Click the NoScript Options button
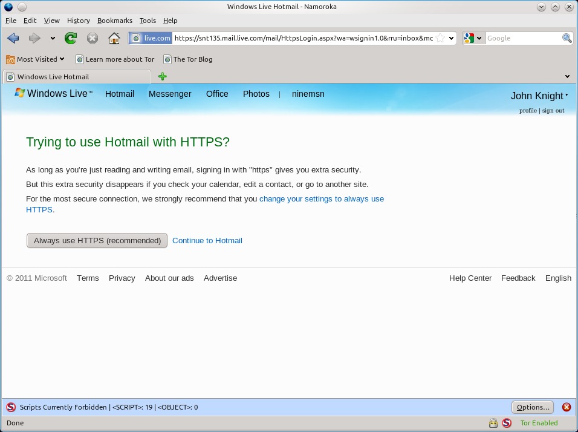This screenshot has height=432, width=578. (x=533, y=407)
